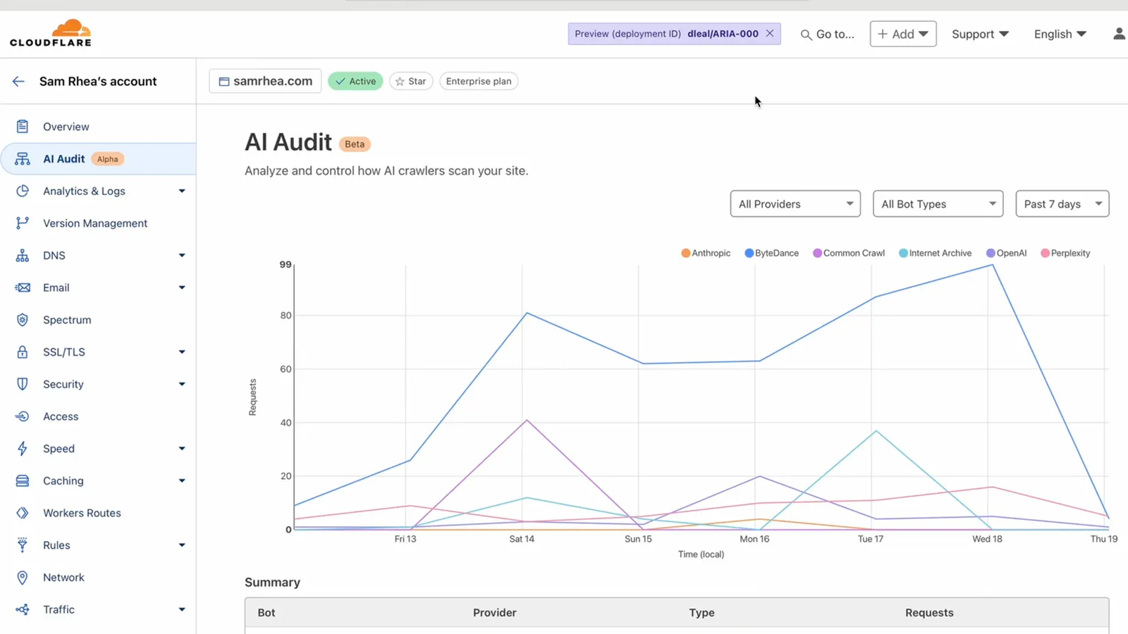Image resolution: width=1128 pixels, height=634 pixels.
Task: Click the SSL/TLS padlock icon
Action: point(23,352)
